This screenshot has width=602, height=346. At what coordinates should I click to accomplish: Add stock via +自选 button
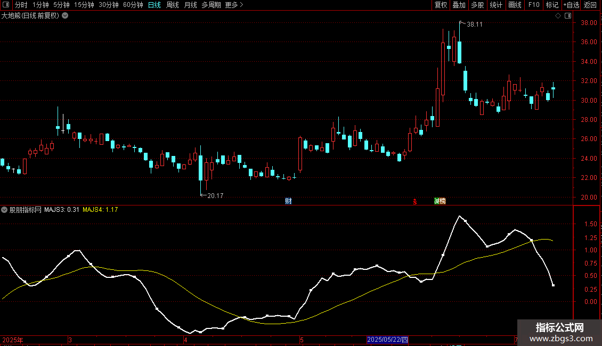click(571, 5)
